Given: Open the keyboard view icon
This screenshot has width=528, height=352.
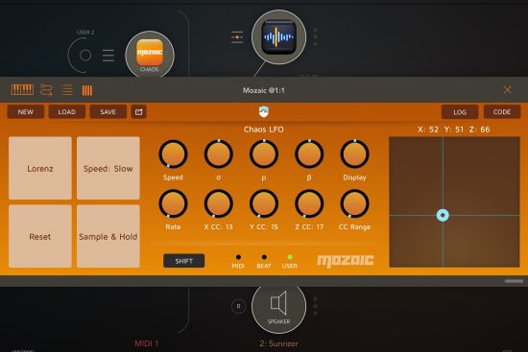Looking at the screenshot, I should 22,90.
